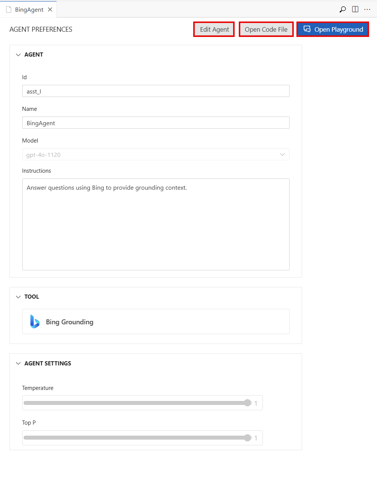Click the Instructions text area
This screenshot has height=494, width=377.
click(156, 224)
